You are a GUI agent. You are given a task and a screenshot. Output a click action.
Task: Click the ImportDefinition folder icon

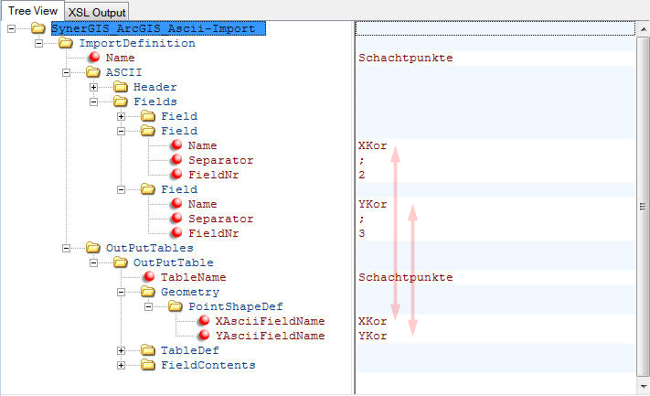(x=66, y=43)
